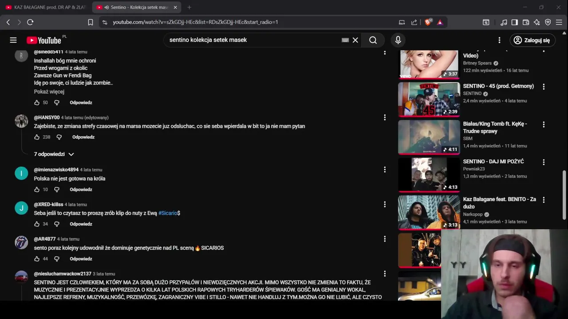
Task: Open the SENTINO - 45 video title
Action: coord(498,86)
